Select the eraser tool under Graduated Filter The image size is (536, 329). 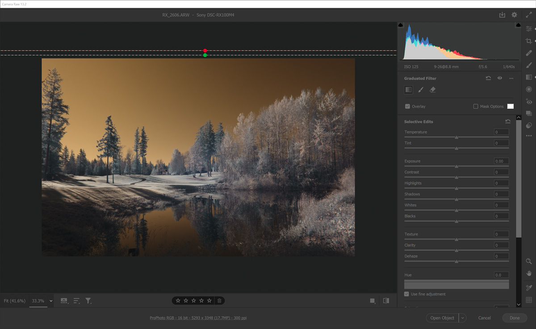click(x=432, y=90)
